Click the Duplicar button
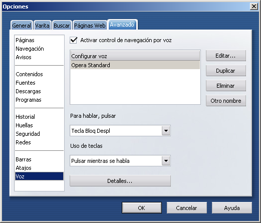 click(226, 71)
